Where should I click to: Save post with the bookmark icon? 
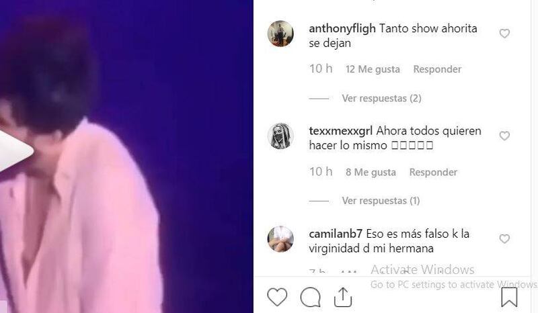click(x=509, y=297)
